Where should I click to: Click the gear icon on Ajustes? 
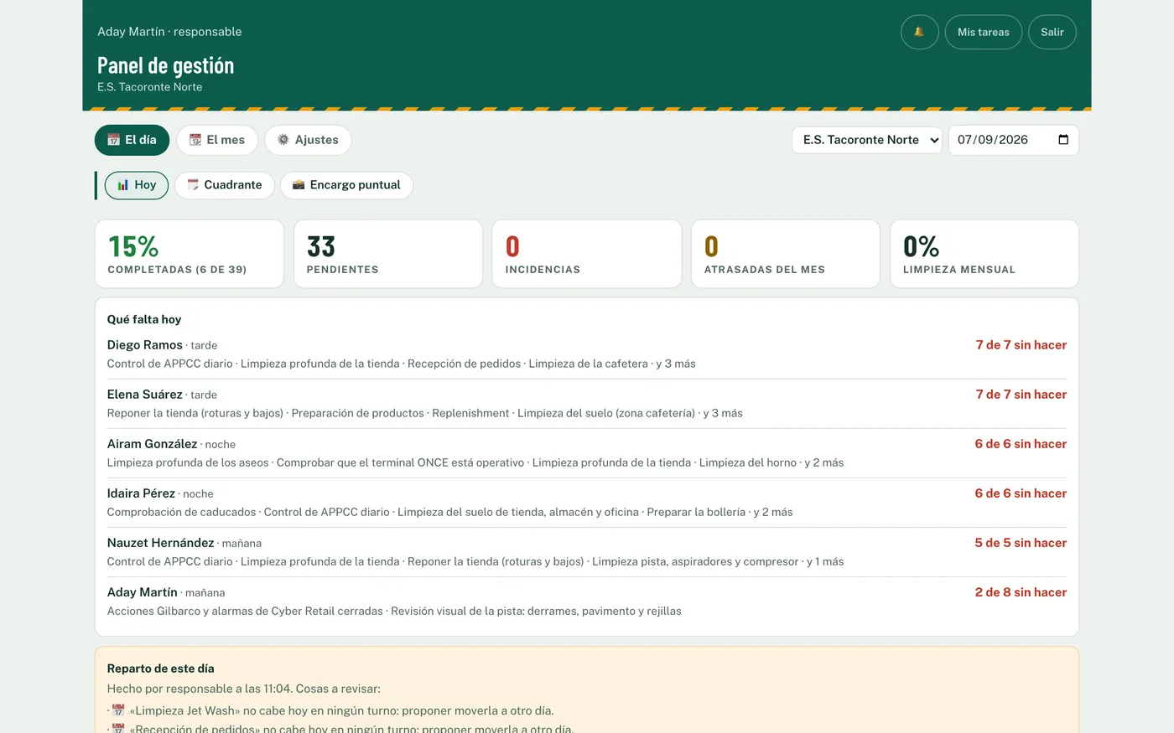tap(283, 140)
